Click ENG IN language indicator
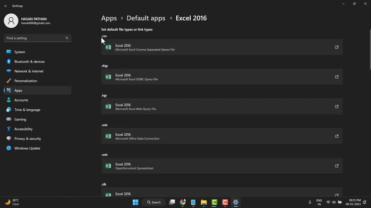This screenshot has height=208, width=371. point(319,202)
